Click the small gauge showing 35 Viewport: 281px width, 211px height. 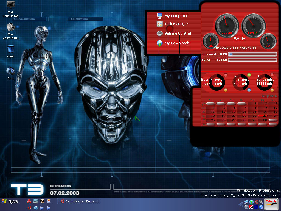coord(210,41)
